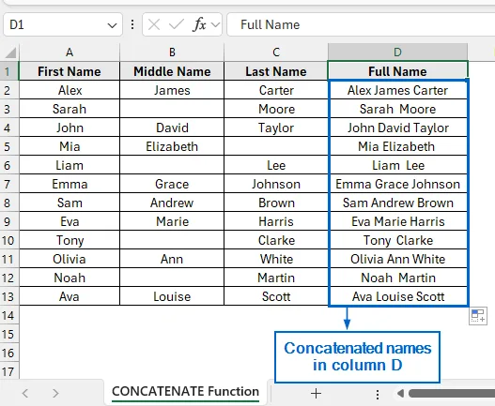Image resolution: width=495 pixels, height=406 pixels.
Task: Open the Insert Function fx dialog
Action: coord(199,24)
